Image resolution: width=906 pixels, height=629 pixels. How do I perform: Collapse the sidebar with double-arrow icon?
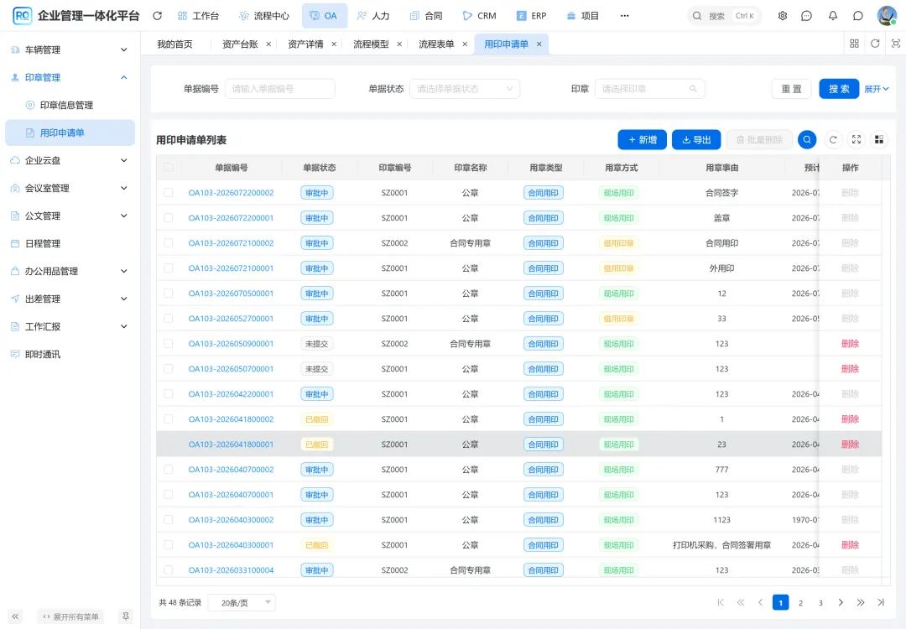[x=16, y=616]
